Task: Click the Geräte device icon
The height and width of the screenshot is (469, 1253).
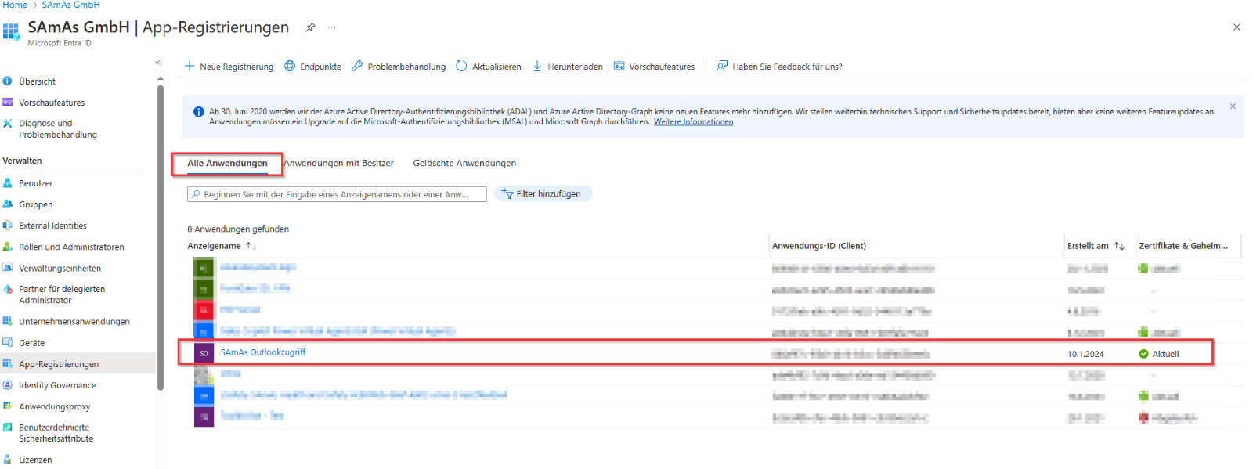Action: pos(8,342)
